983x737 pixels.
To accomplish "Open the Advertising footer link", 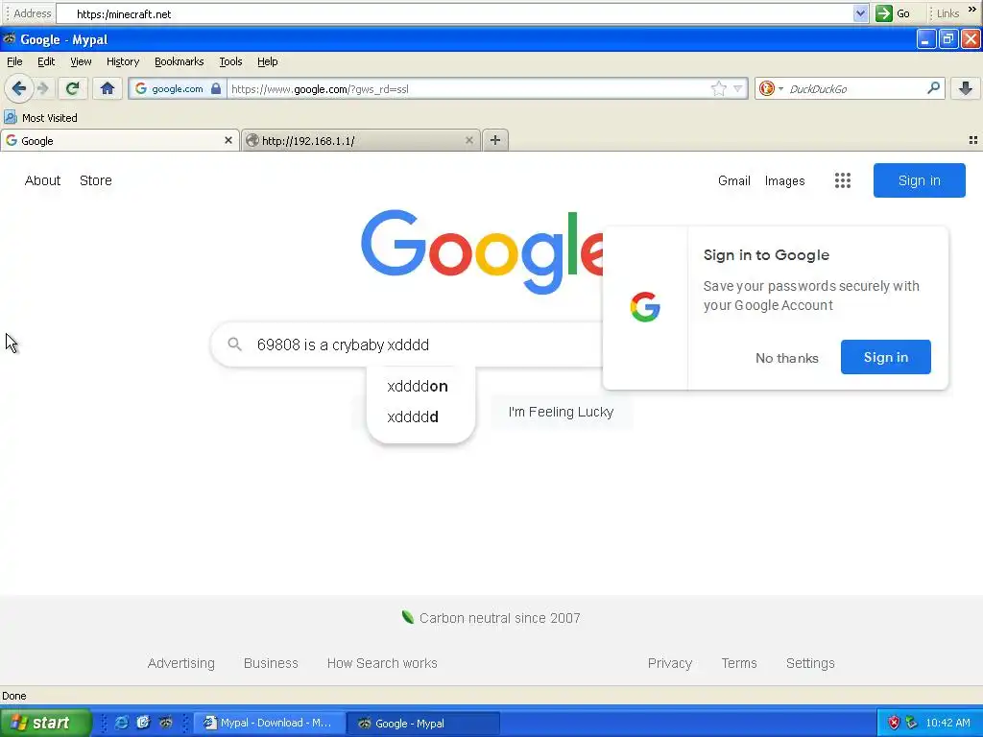I will click(x=181, y=663).
